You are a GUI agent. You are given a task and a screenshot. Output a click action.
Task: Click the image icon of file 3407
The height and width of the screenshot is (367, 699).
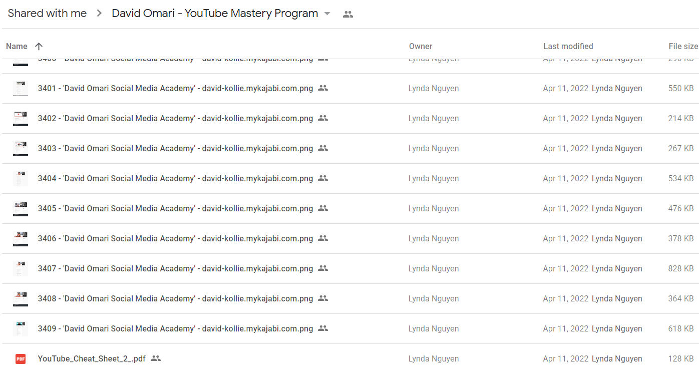point(21,269)
